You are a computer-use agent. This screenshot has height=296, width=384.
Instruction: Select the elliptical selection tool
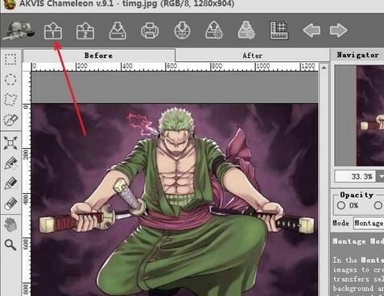[10, 80]
